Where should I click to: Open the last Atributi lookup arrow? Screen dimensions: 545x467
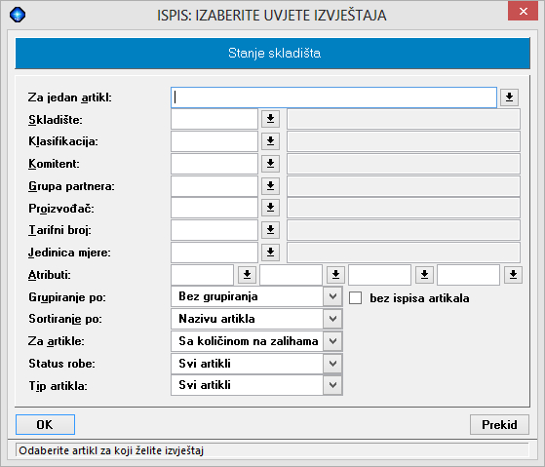pos(513,275)
